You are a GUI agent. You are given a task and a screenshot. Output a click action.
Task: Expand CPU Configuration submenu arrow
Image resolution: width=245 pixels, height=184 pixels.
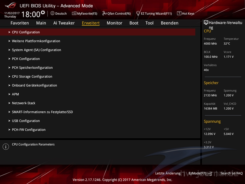coord(9,32)
